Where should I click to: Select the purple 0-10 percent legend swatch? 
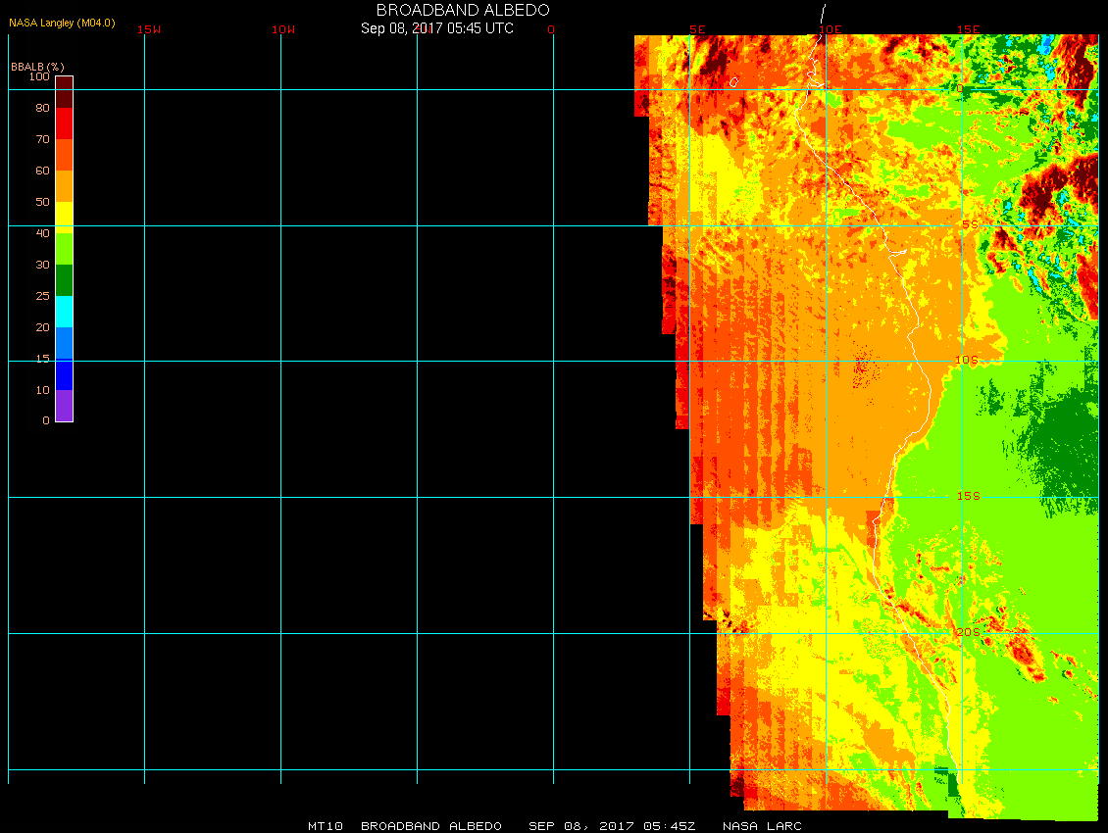coord(64,406)
